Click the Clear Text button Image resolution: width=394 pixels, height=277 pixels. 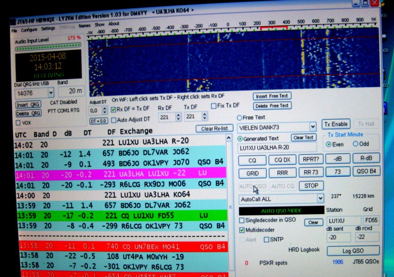pos(303,138)
